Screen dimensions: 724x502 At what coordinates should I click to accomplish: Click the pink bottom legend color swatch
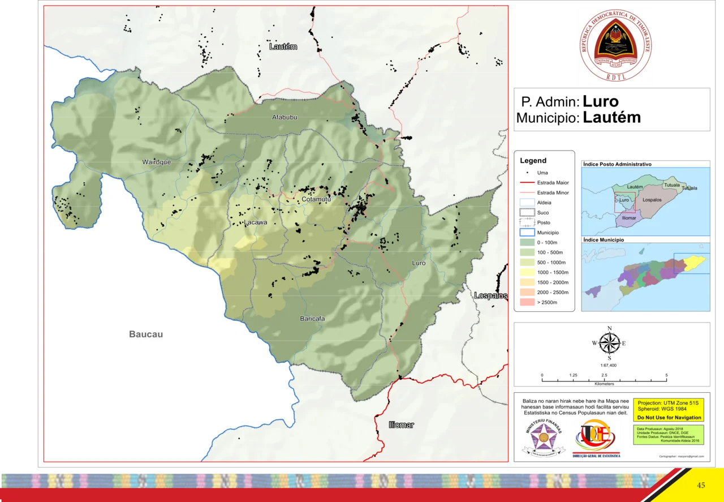(527, 303)
